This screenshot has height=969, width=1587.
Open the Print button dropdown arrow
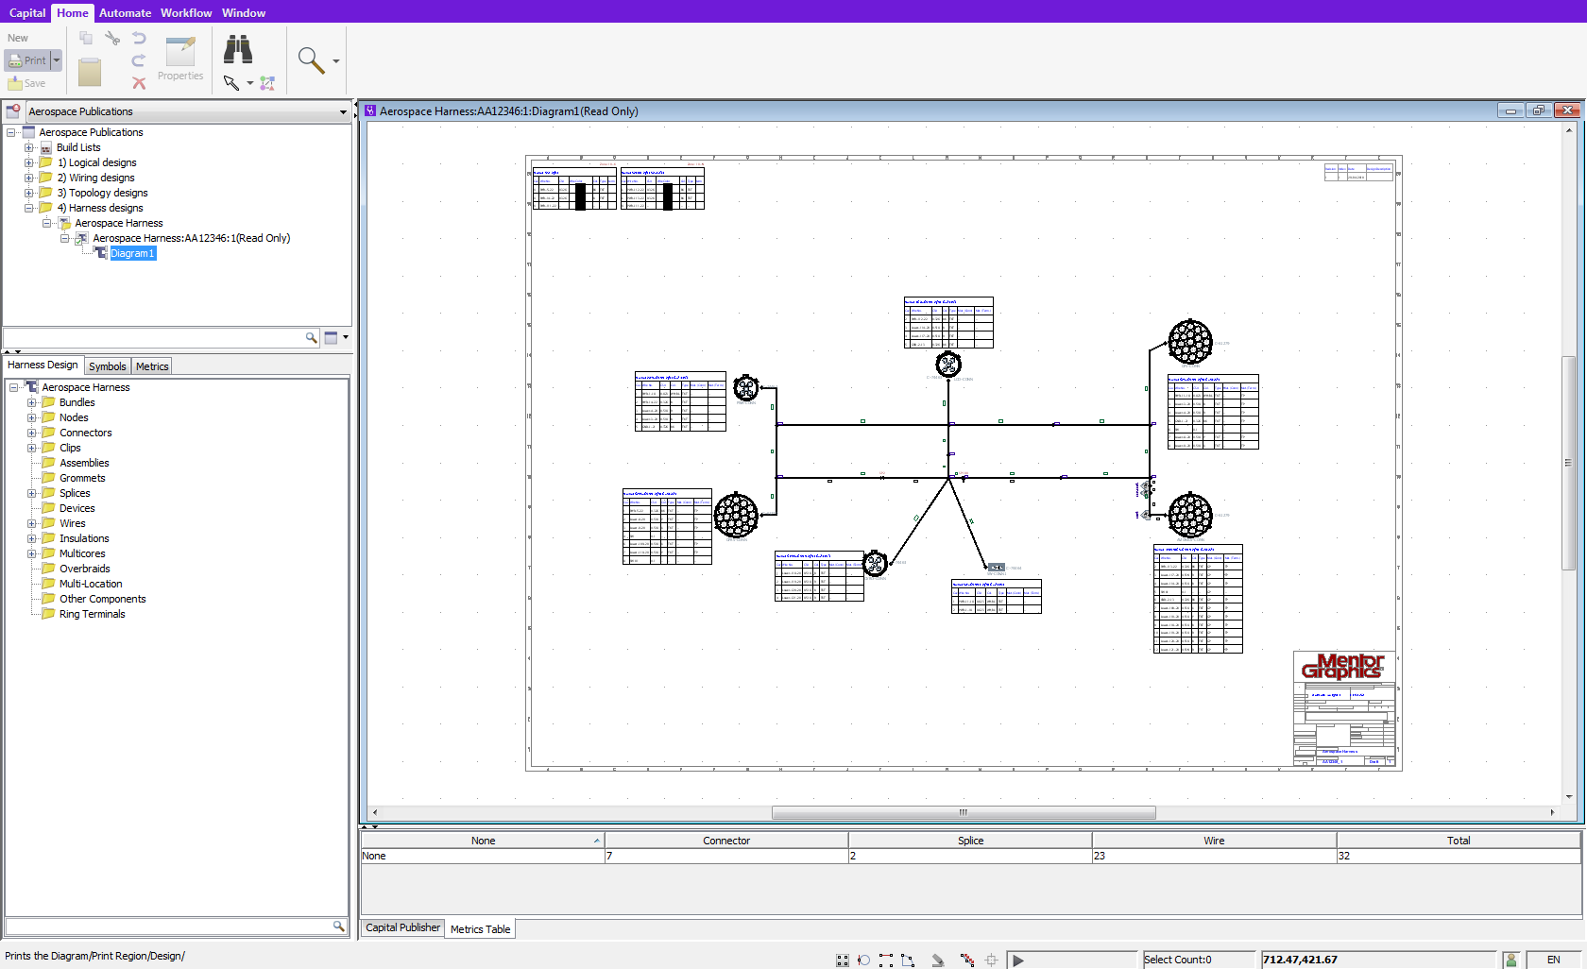pos(57,60)
